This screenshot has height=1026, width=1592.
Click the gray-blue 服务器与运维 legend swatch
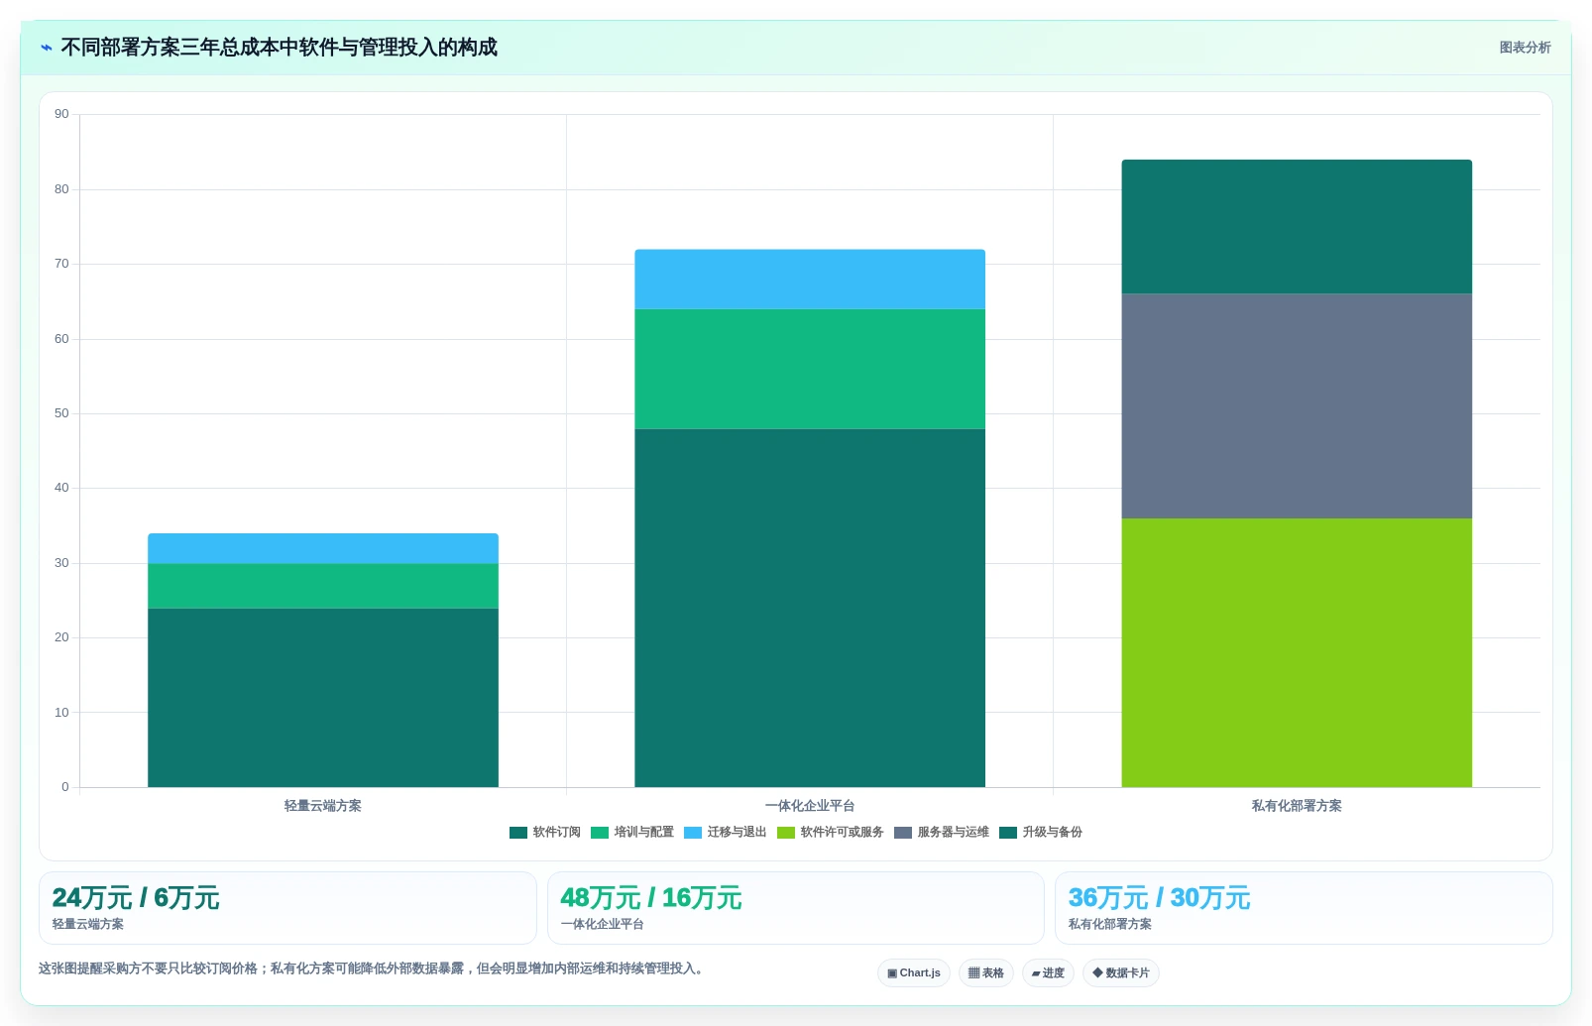(x=903, y=833)
